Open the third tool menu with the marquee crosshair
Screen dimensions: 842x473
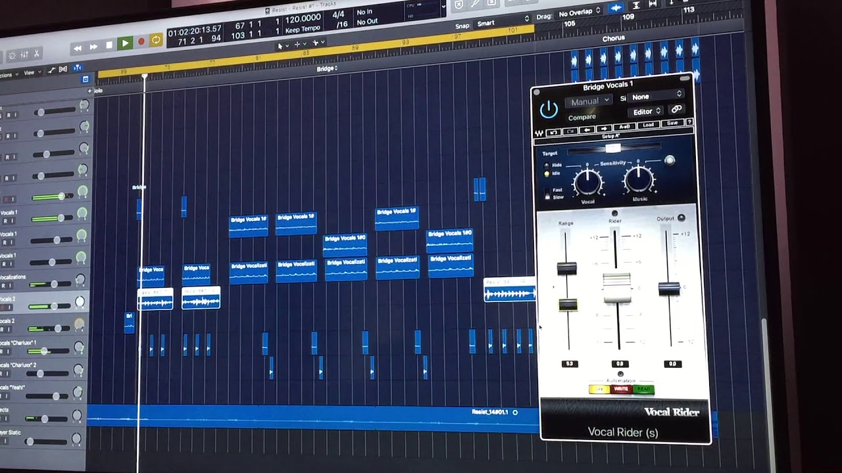tap(318, 43)
